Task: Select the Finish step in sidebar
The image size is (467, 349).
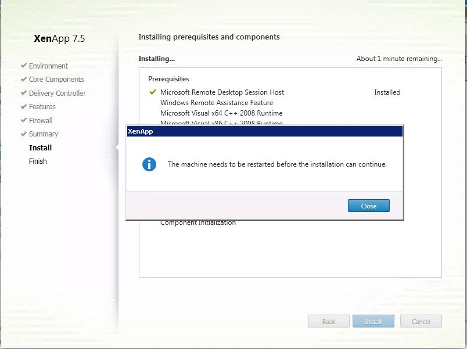Action: pyautogui.click(x=38, y=161)
